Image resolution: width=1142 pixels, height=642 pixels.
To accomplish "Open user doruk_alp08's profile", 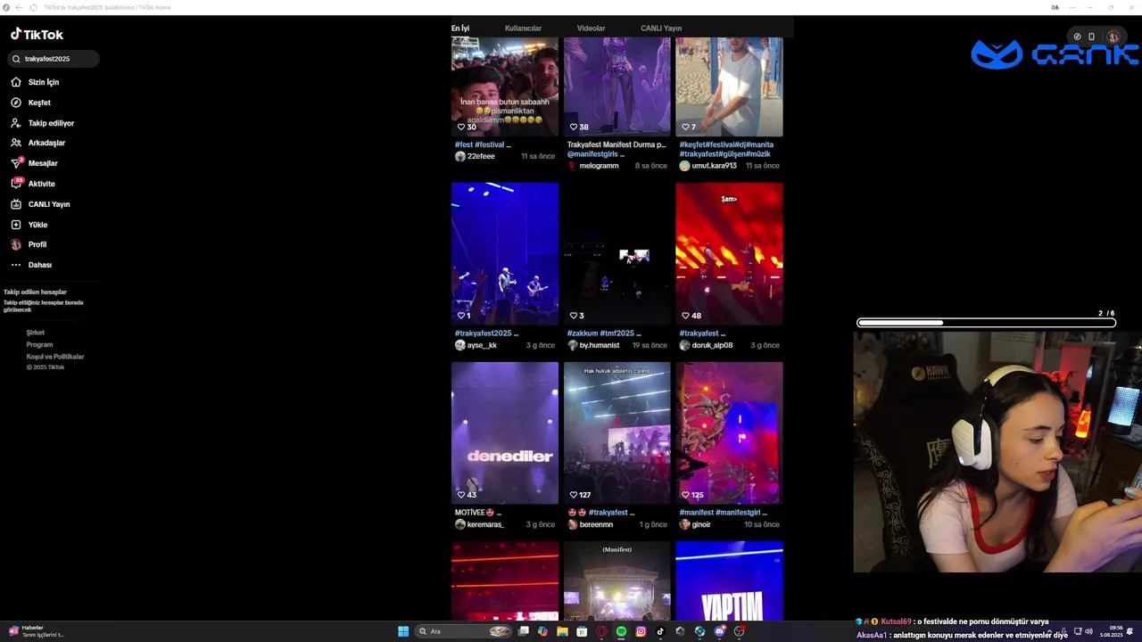I will (x=706, y=345).
